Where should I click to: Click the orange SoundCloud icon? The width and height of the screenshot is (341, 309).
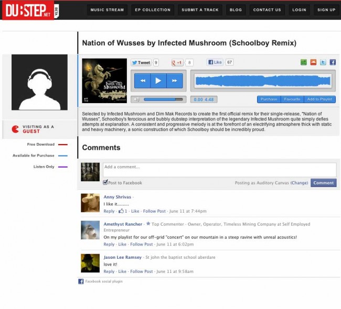(x=313, y=62)
